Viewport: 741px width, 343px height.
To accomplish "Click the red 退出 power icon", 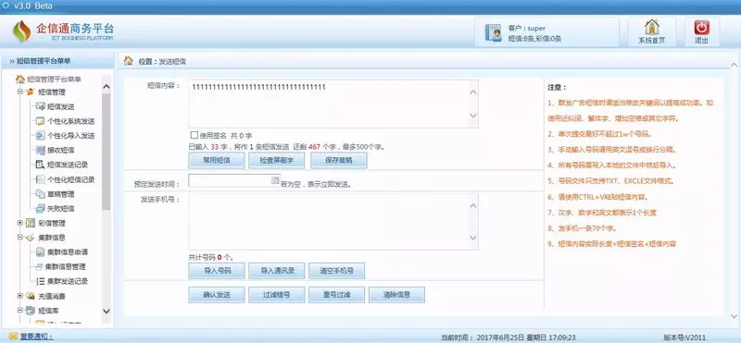I will click(702, 28).
